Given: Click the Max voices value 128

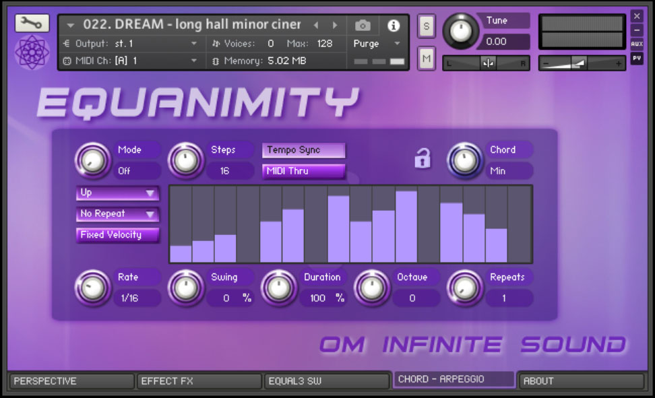Looking at the screenshot, I should pyautogui.click(x=325, y=43).
